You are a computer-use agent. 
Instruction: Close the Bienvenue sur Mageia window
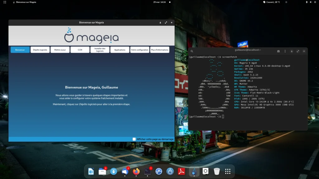(172, 22)
